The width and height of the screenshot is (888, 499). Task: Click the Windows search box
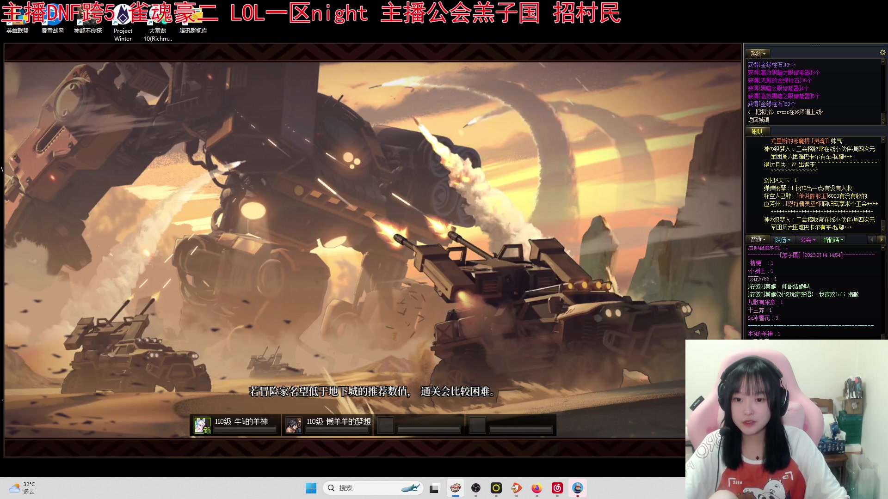[373, 488]
